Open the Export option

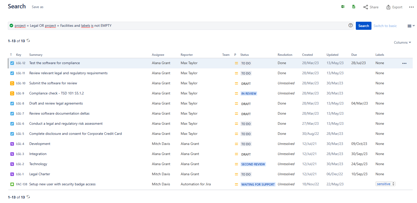tap(394, 7)
